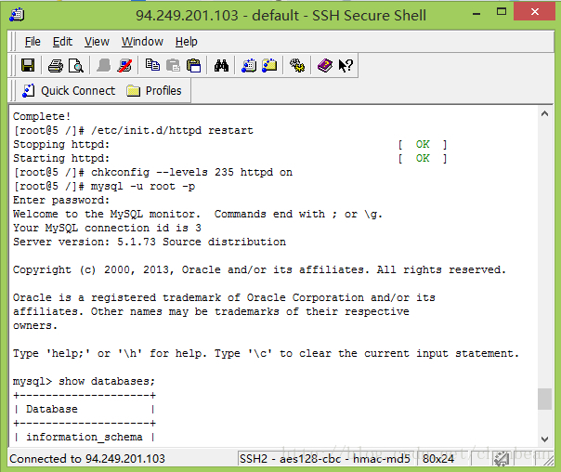Screen dimensions: 561x472
Task: Minimize the SSH Secure Shell window
Action: (476, 14)
